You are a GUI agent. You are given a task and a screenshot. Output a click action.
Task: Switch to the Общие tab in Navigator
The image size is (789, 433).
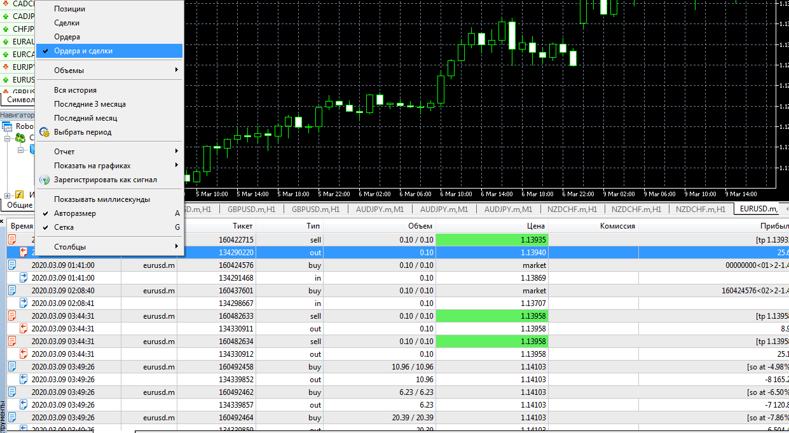pyautogui.click(x=19, y=206)
